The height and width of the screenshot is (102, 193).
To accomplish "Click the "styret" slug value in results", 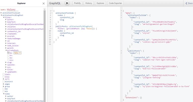I will click(x=146, y=33).
